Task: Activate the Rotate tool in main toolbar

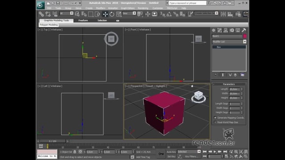Action: (x=112, y=14)
